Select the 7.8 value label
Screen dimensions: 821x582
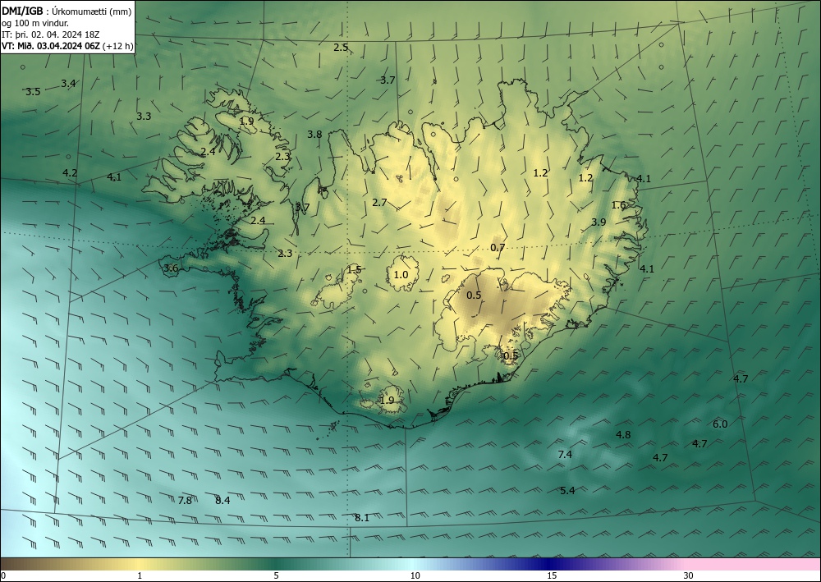185,501
